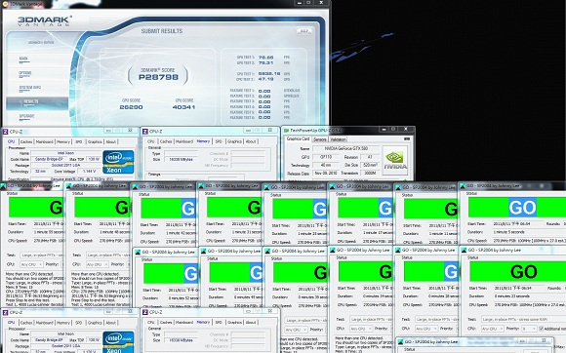
Task: Open System Info in the 3DMark sidebar
Action: pos(30,88)
